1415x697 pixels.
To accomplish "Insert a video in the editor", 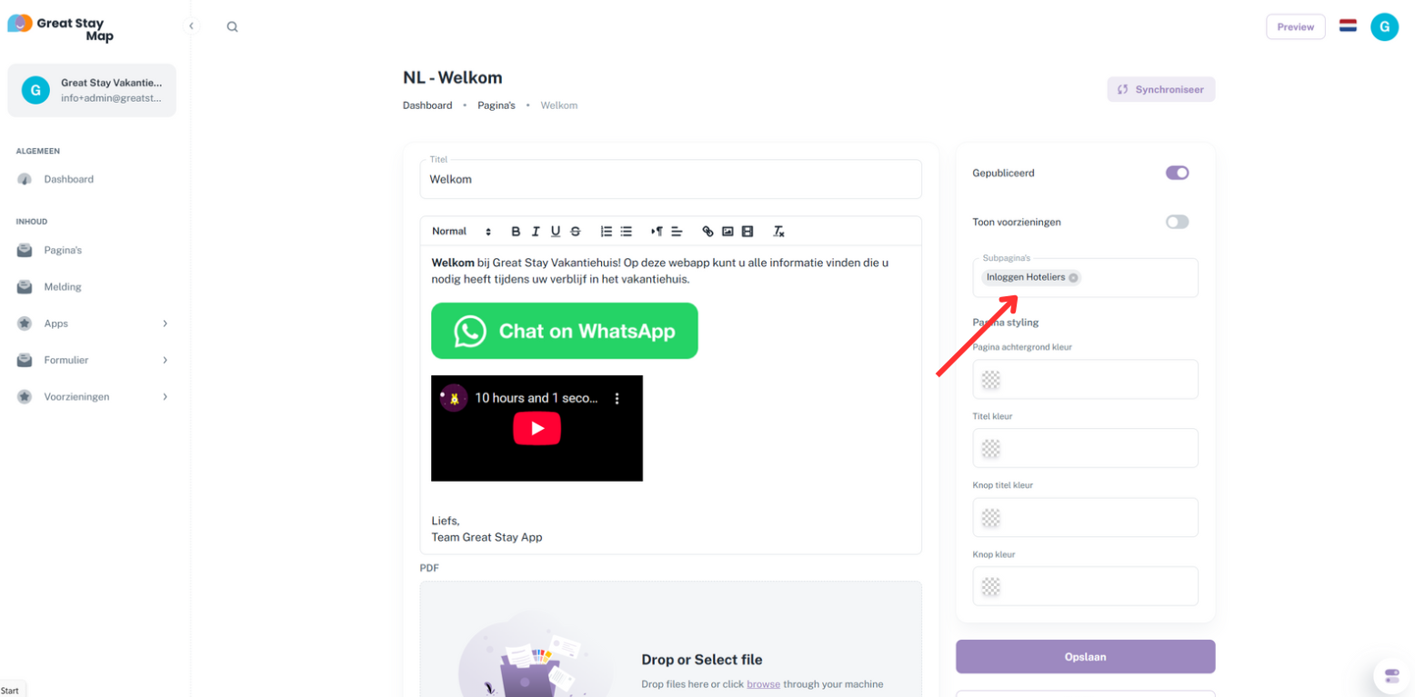I will coord(748,232).
